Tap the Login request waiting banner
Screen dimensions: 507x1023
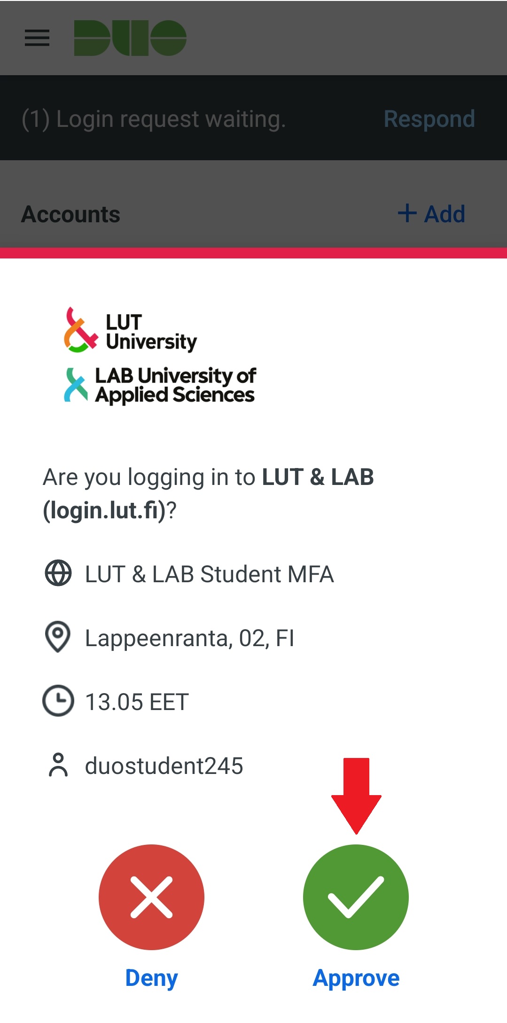tap(154, 119)
